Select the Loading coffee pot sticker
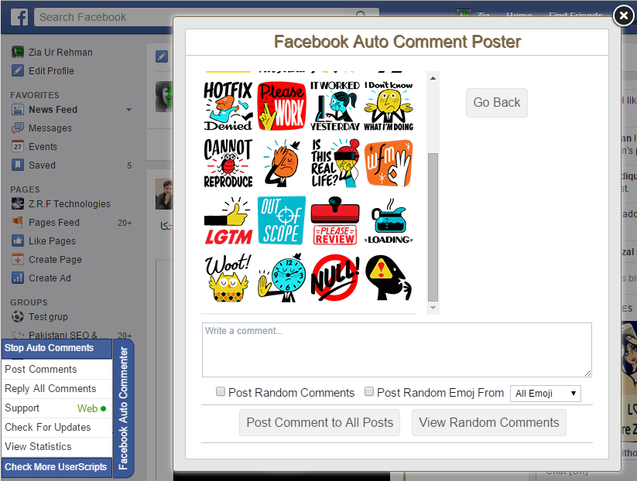Image resolution: width=637 pixels, height=481 pixels. 389,220
